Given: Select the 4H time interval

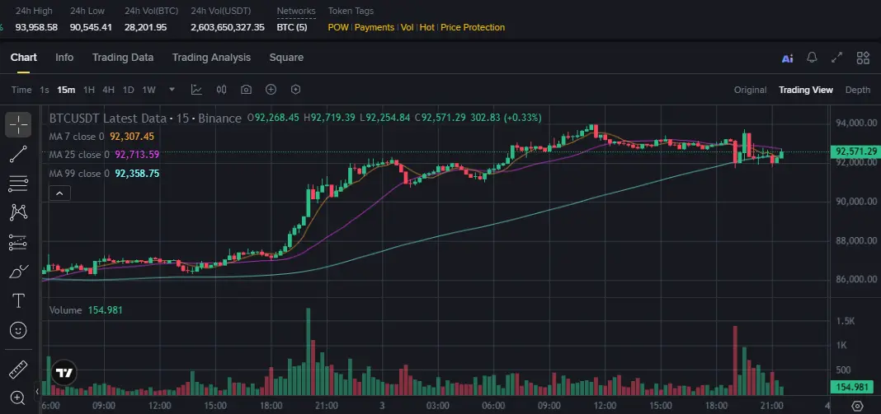Looking at the screenshot, I should pyautogui.click(x=108, y=90).
